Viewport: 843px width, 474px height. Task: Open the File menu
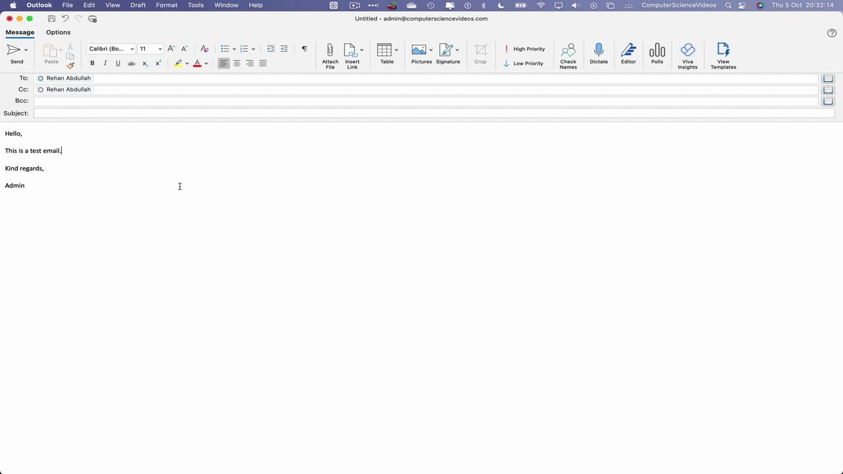point(67,5)
